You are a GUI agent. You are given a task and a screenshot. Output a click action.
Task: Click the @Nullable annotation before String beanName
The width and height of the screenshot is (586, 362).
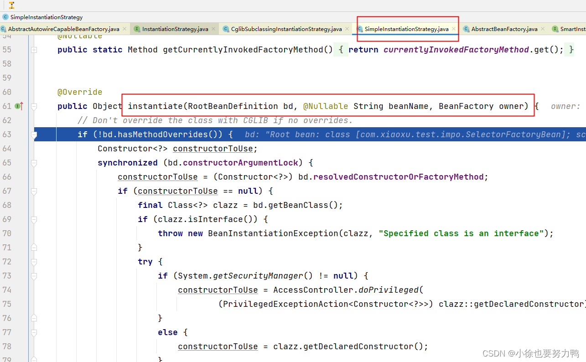pyautogui.click(x=326, y=106)
